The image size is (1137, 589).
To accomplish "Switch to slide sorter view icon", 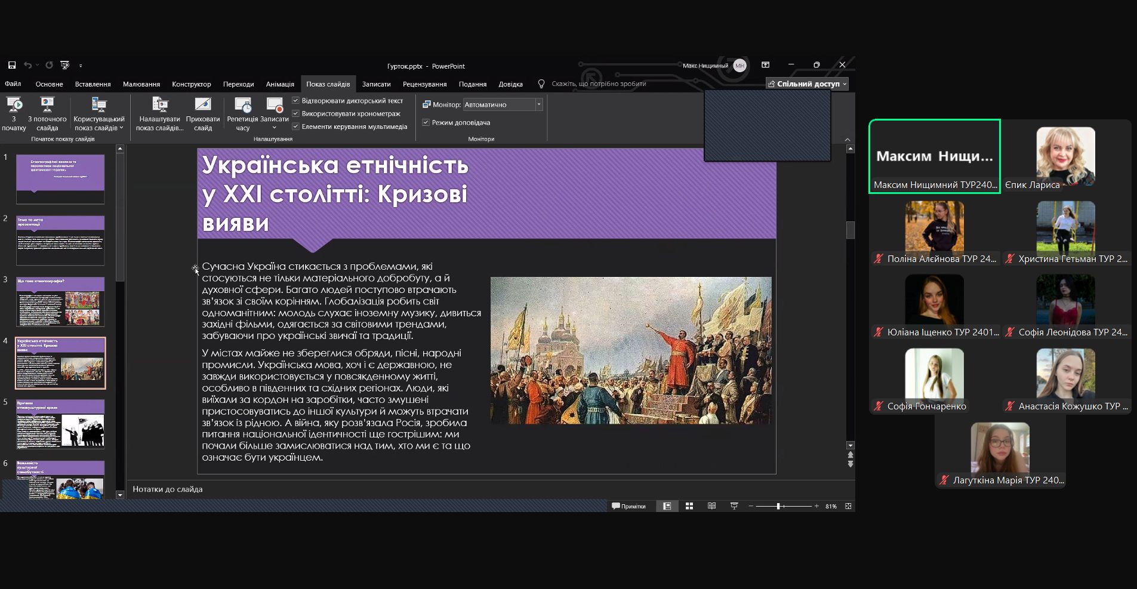I will point(689,506).
